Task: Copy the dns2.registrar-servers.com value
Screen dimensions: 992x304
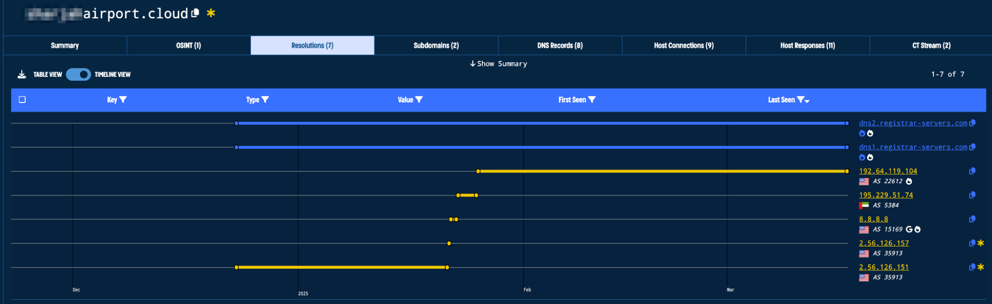Action: coord(972,123)
